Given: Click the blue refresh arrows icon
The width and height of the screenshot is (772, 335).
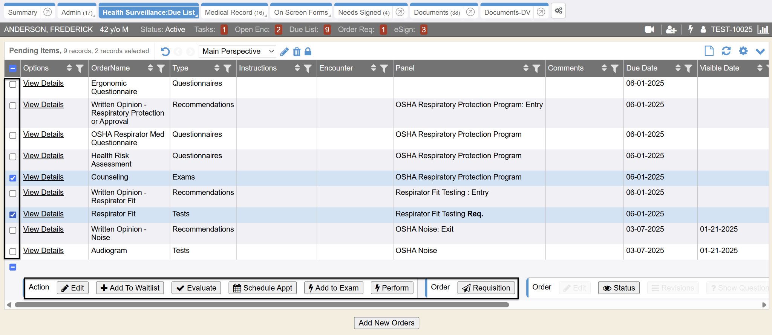Looking at the screenshot, I should point(726,51).
